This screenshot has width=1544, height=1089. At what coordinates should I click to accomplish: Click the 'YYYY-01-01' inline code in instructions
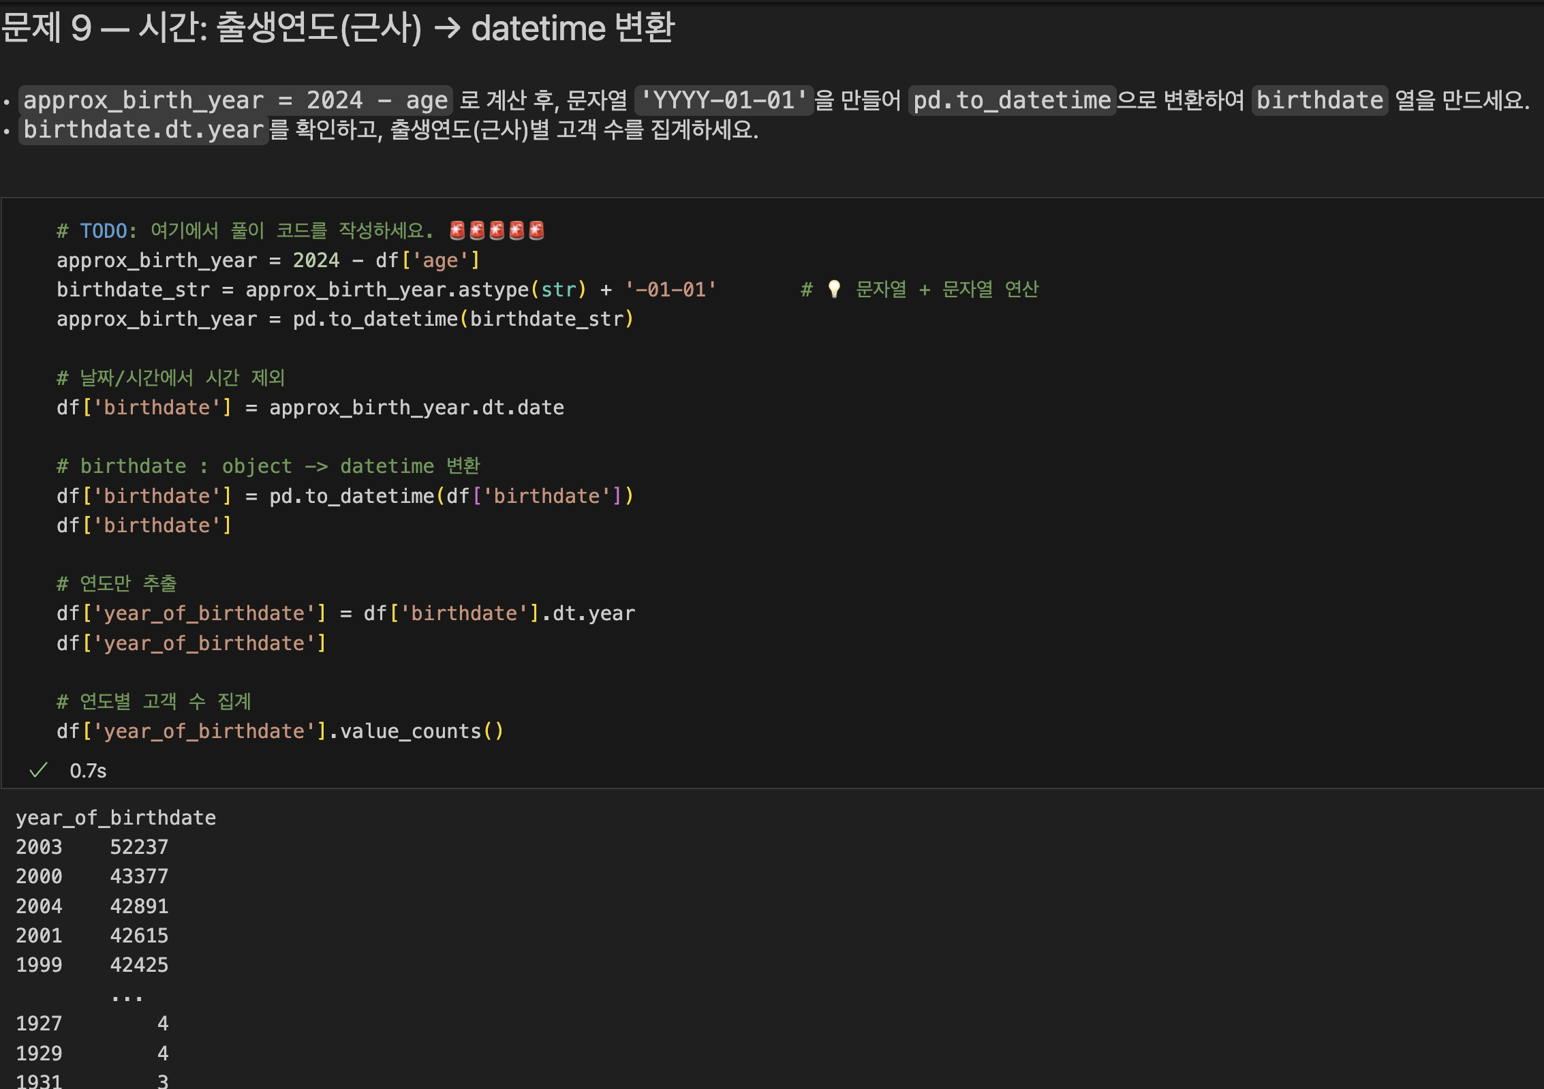tap(724, 101)
